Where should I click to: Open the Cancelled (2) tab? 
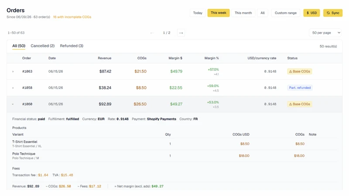tap(42, 46)
